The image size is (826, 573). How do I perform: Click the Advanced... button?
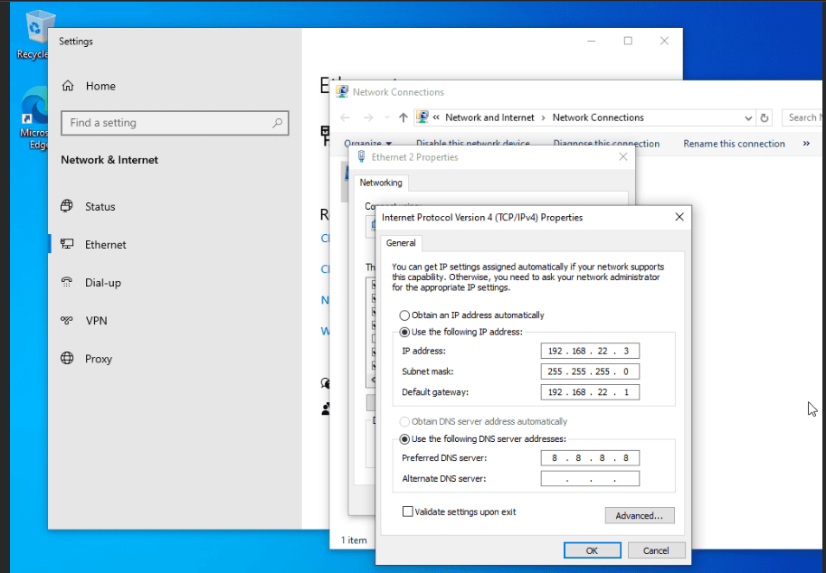point(639,515)
